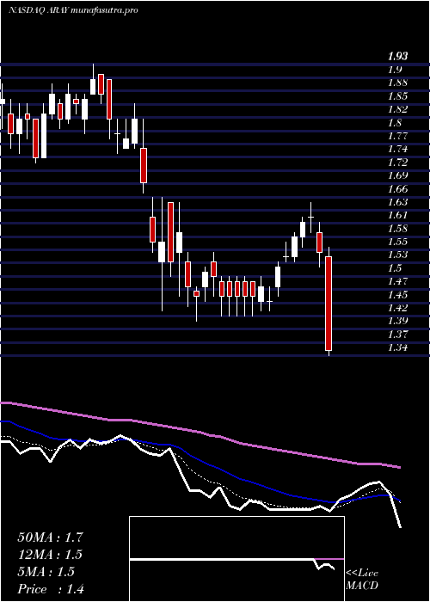Click the 1.77 price axis label
Screen dimensions: 430x602
pos(397,136)
